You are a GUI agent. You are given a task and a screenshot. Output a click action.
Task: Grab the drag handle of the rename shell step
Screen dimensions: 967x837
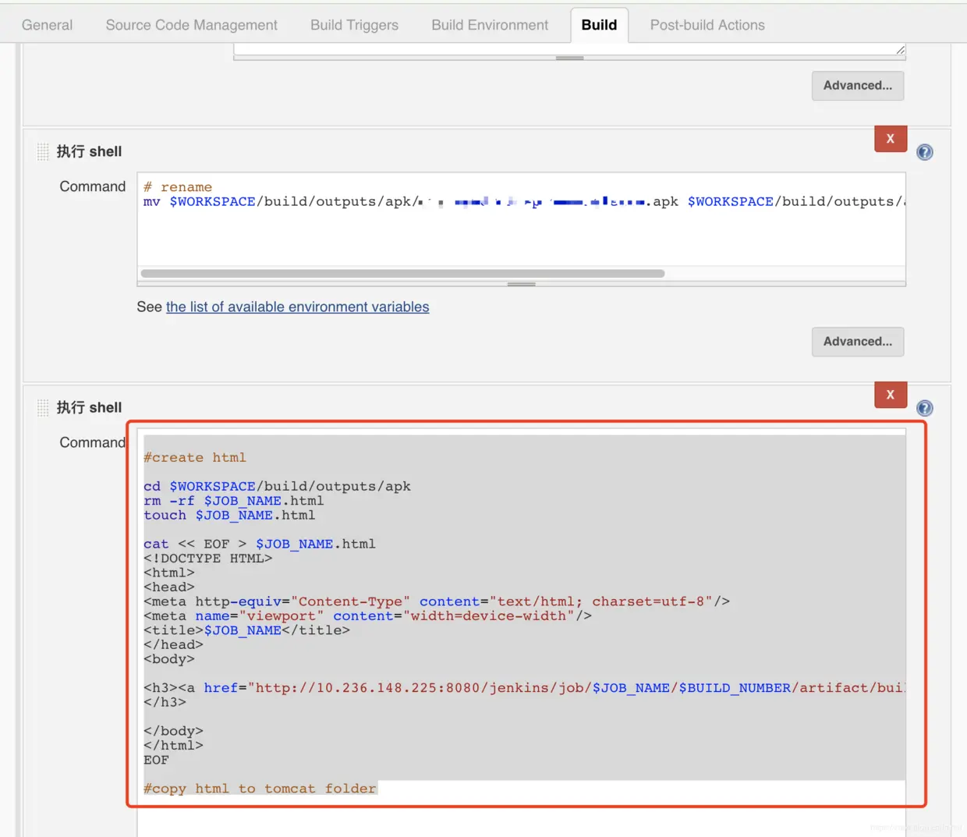pos(43,151)
